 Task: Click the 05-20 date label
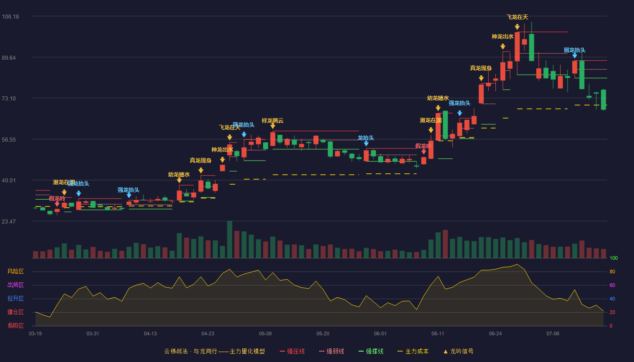point(323,333)
